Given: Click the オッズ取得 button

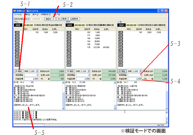Looking at the screenshot, I should pos(62,19).
